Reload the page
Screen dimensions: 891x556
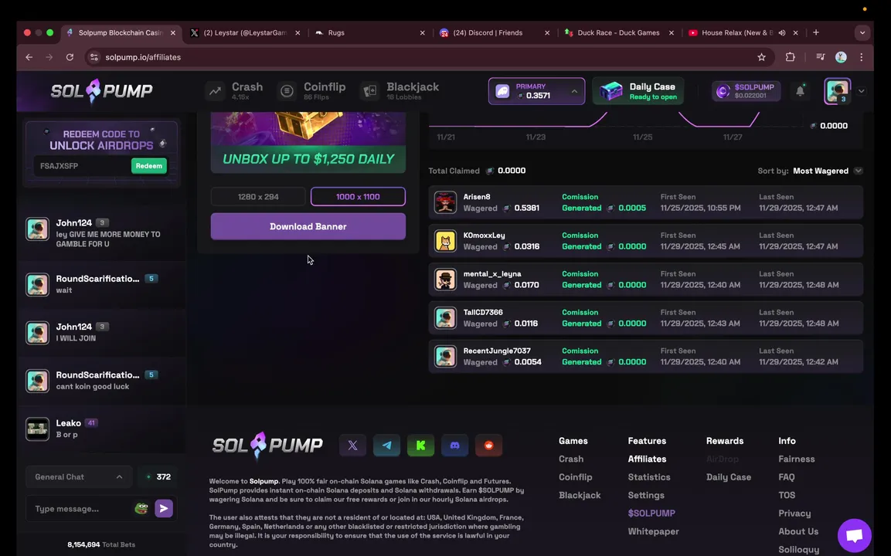tap(70, 57)
